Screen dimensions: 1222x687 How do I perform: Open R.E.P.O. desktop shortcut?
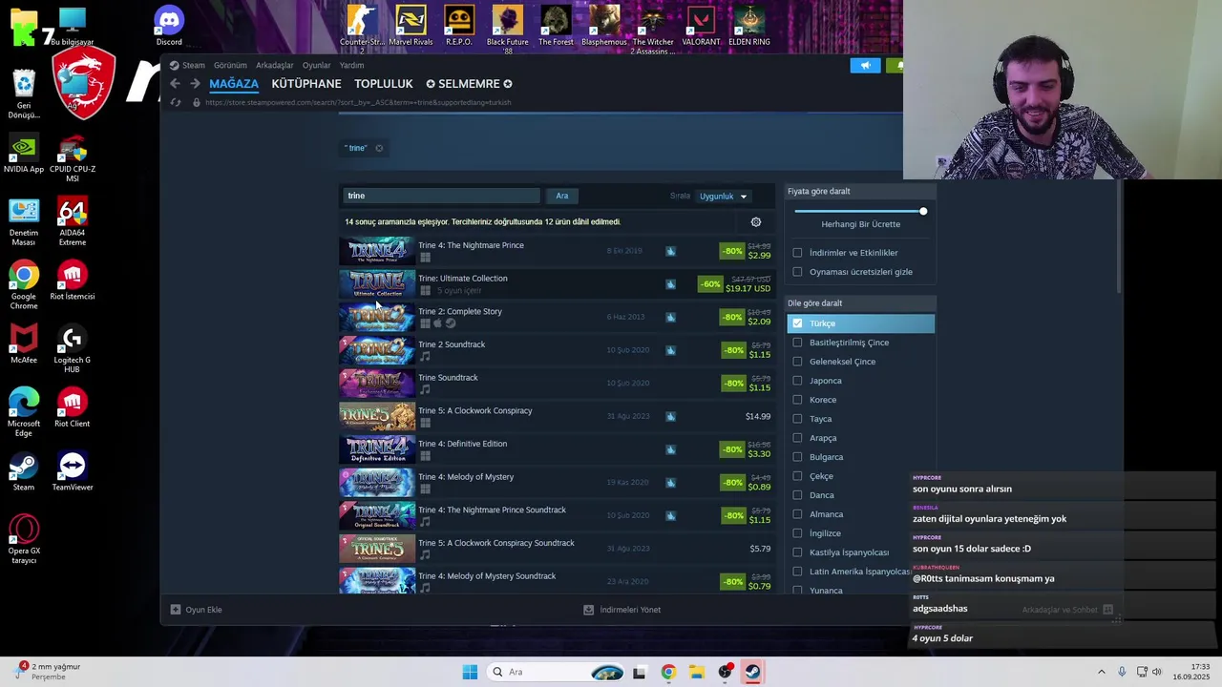(x=459, y=26)
